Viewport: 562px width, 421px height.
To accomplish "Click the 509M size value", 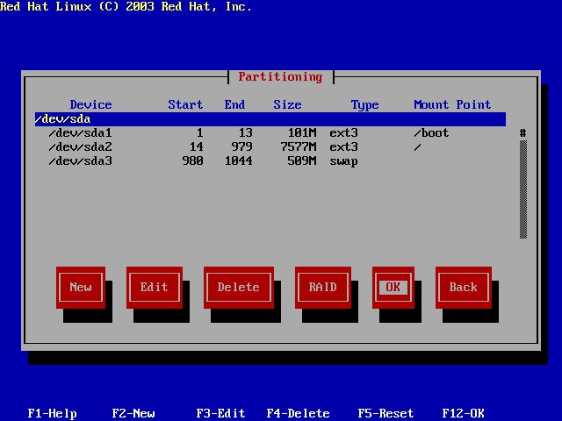I will [302, 161].
